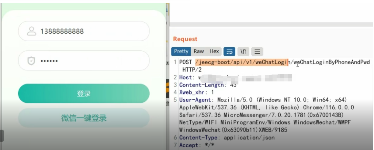374x150 pixels.
Task: Click the shield icon in password field
Action: pyautogui.click(x=31, y=61)
